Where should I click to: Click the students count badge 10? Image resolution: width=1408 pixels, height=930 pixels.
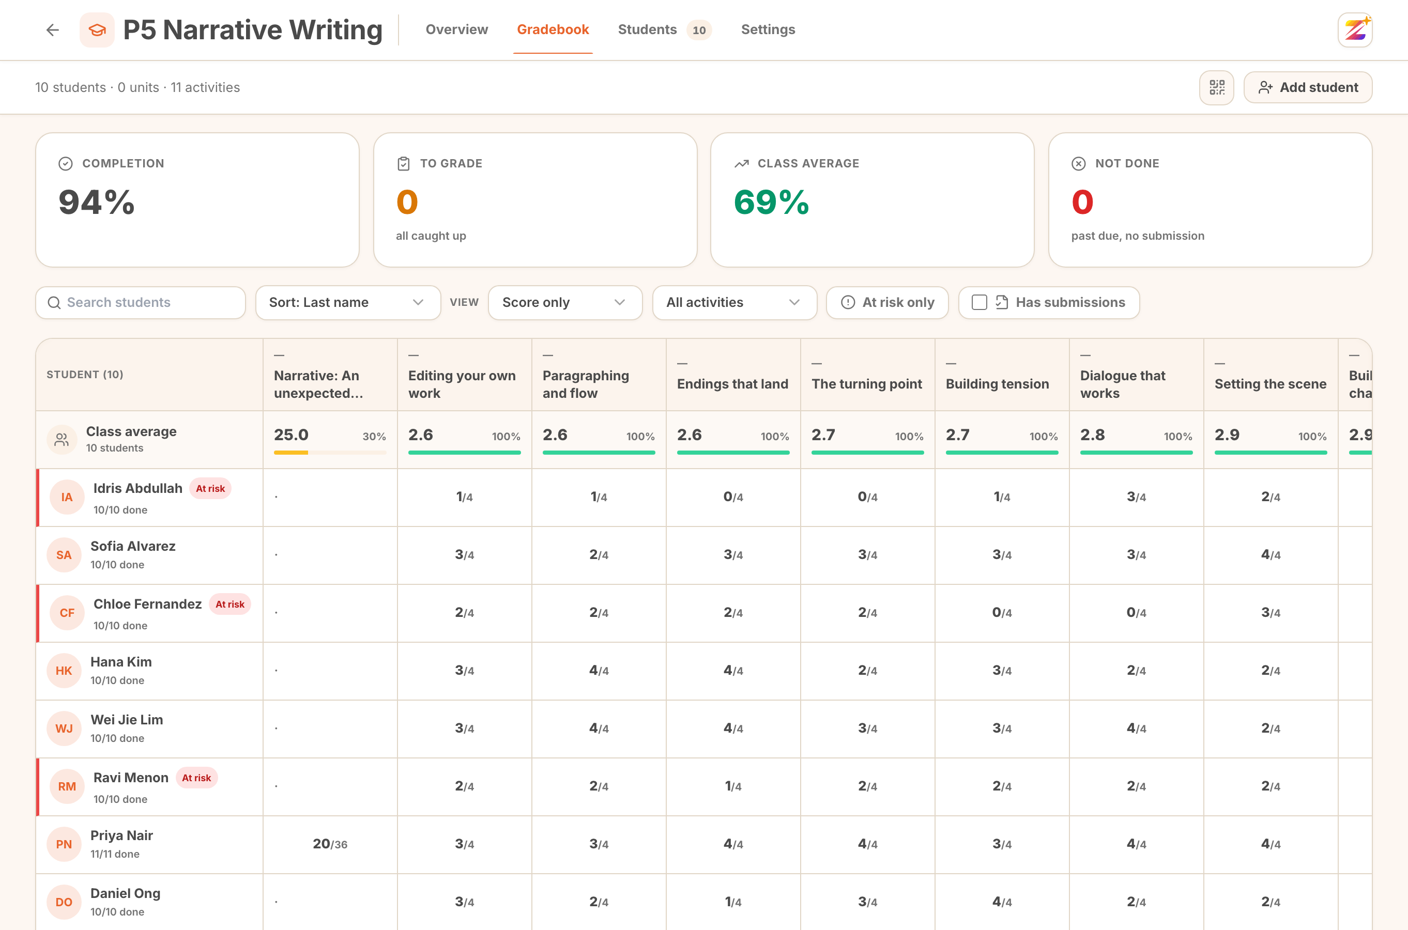[699, 29]
